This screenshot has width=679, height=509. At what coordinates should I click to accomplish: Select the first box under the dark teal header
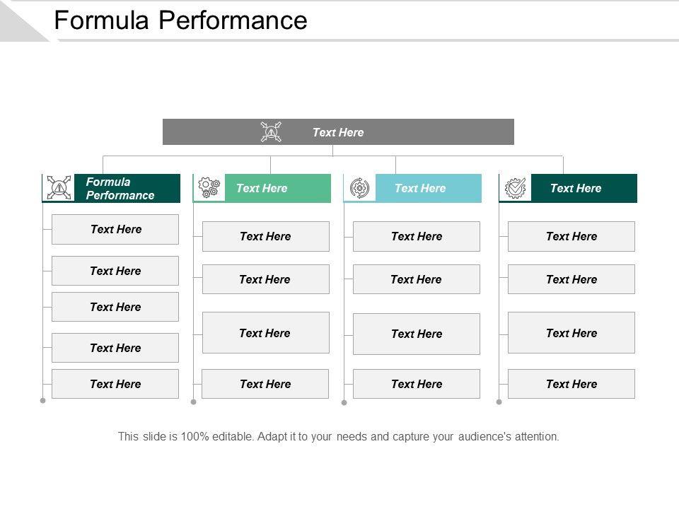(x=571, y=236)
